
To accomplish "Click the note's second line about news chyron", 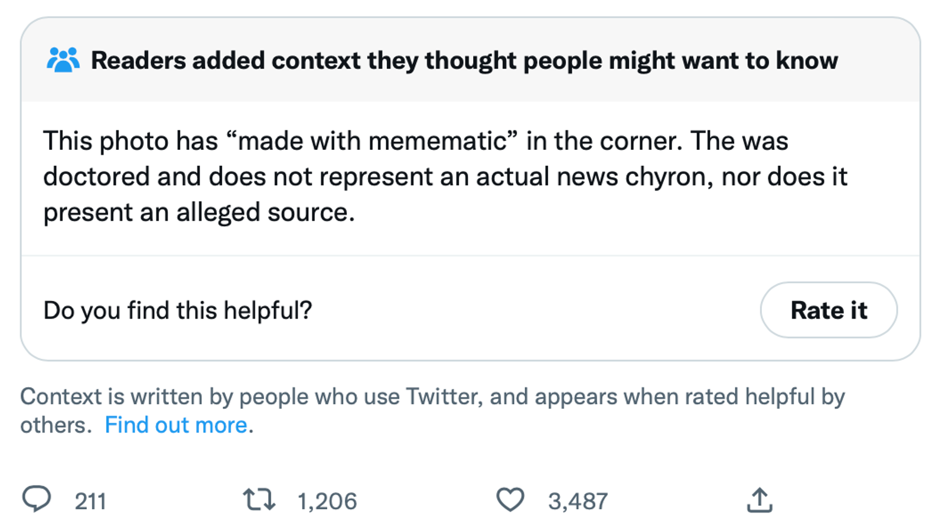I will click(x=445, y=176).
